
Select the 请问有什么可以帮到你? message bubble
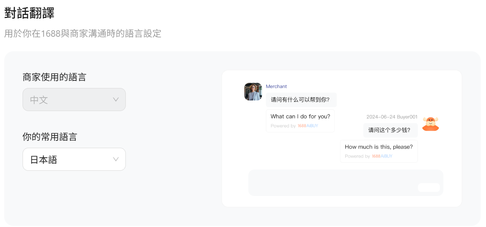(x=301, y=100)
